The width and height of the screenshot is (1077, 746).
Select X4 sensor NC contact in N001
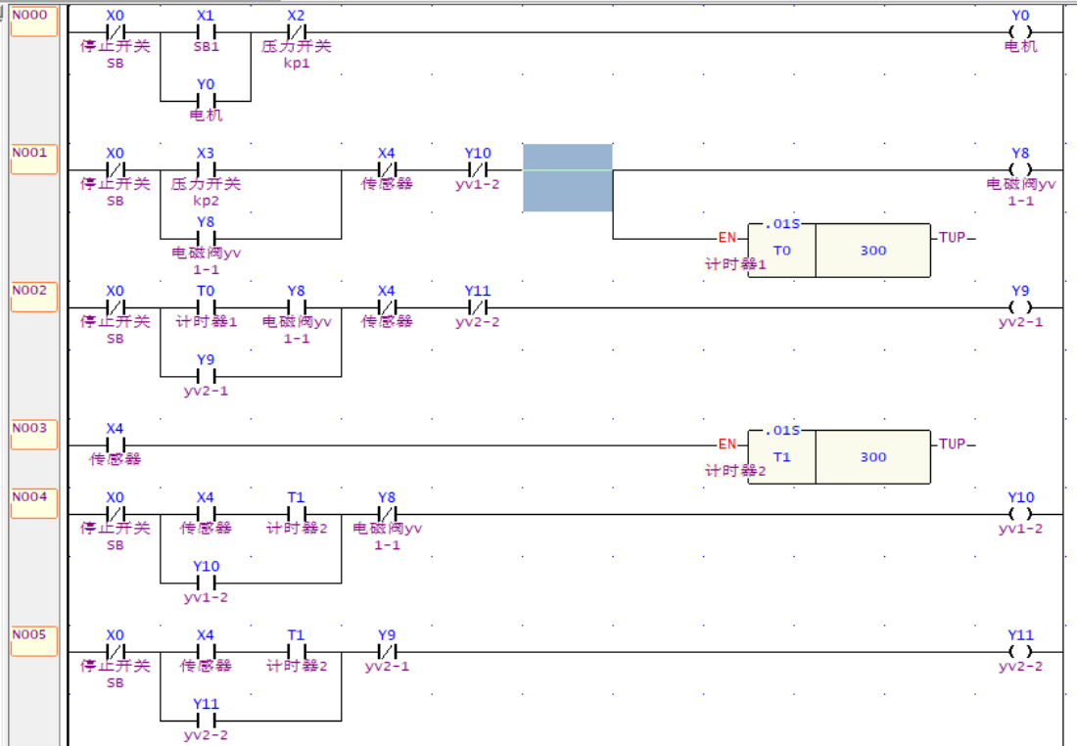387,169
